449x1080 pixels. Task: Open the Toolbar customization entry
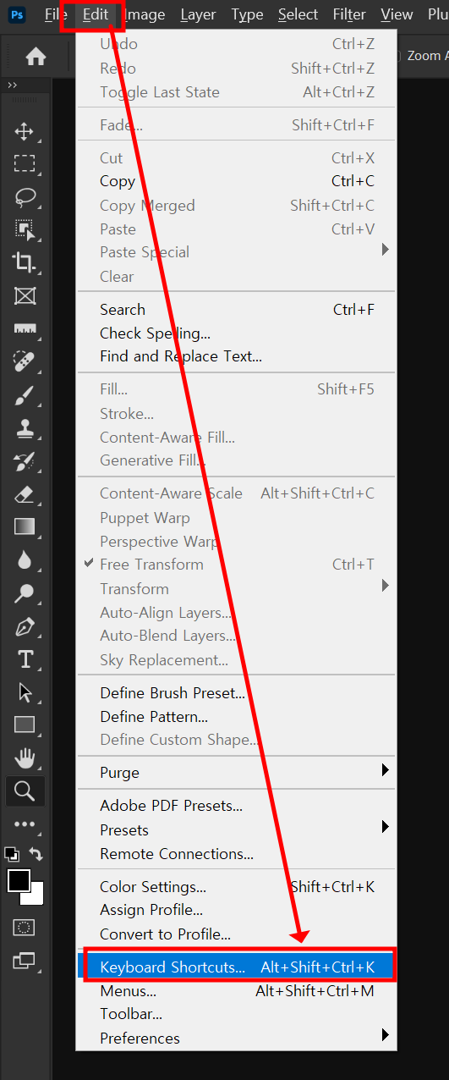click(x=237, y=1014)
